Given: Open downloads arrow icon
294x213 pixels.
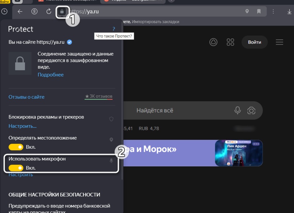Looking at the screenshot, I should tap(289, 11).
